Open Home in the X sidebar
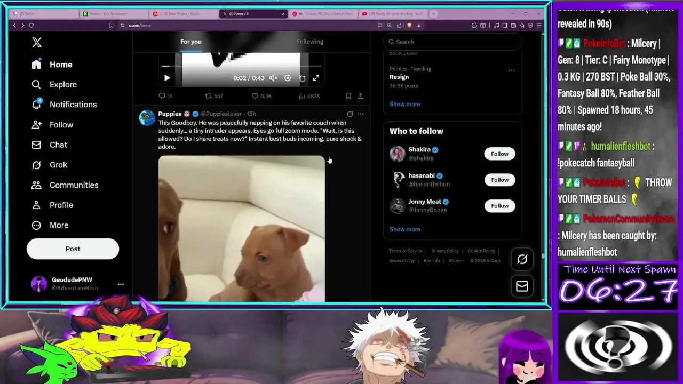This screenshot has width=683, height=384. click(x=52, y=65)
